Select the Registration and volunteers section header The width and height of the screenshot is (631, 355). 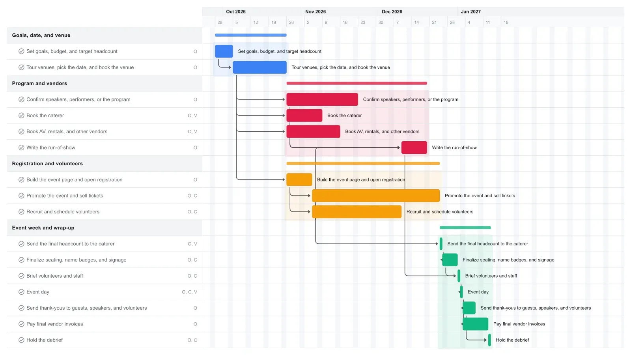105,164
